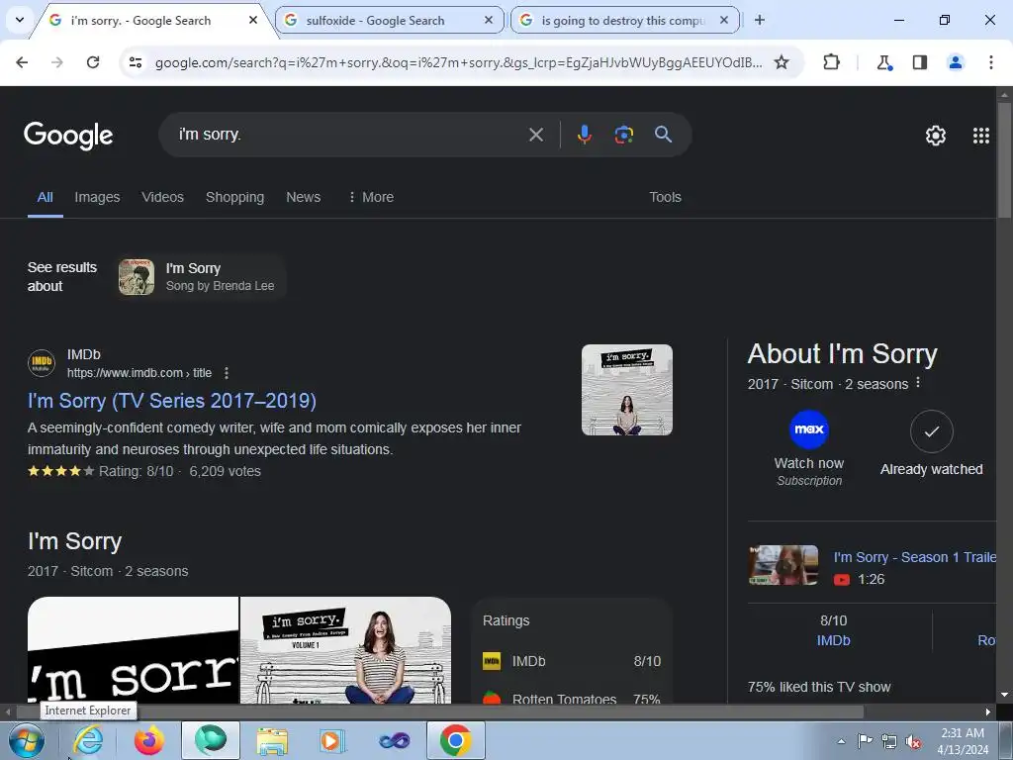Open the Season 1 Trailer video thumbnail
The height and width of the screenshot is (760, 1013).
pyautogui.click(x=783, y=565)
